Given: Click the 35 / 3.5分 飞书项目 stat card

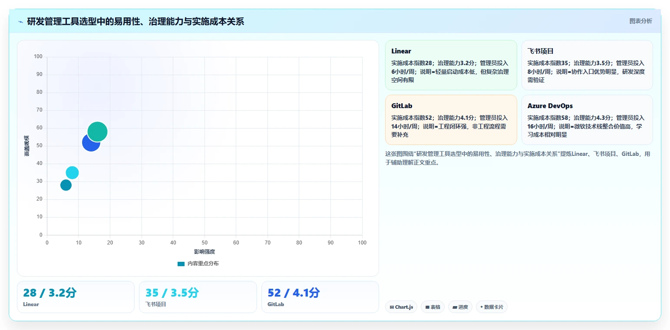Looking at the screenshot, I should [198, 297].
